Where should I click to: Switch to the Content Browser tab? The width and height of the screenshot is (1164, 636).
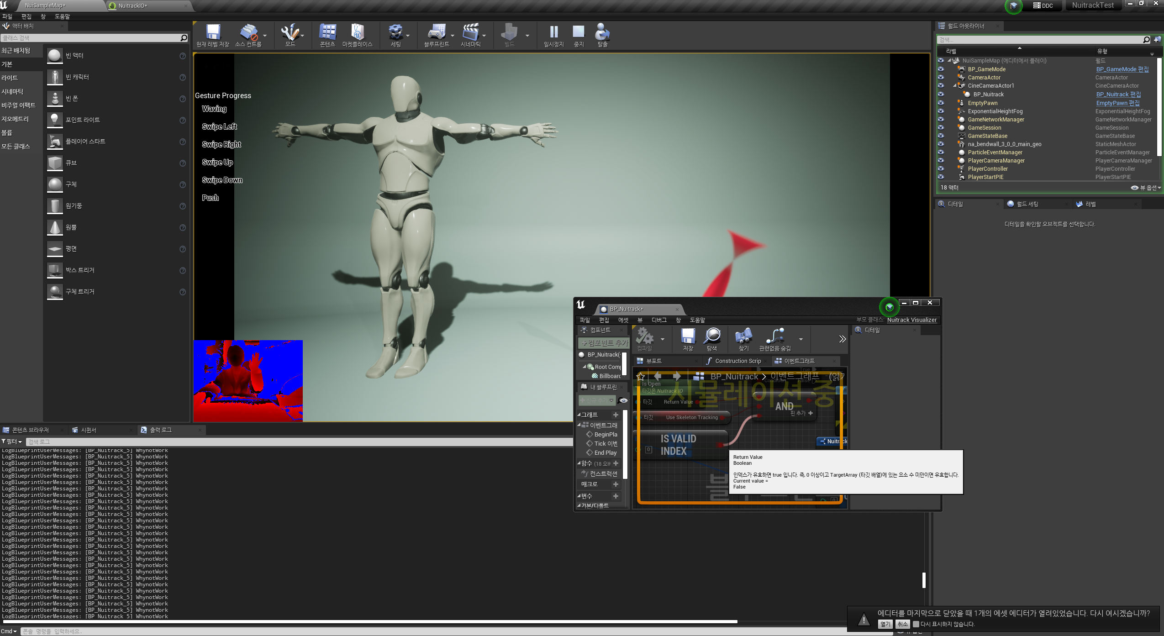coord(30,430)
